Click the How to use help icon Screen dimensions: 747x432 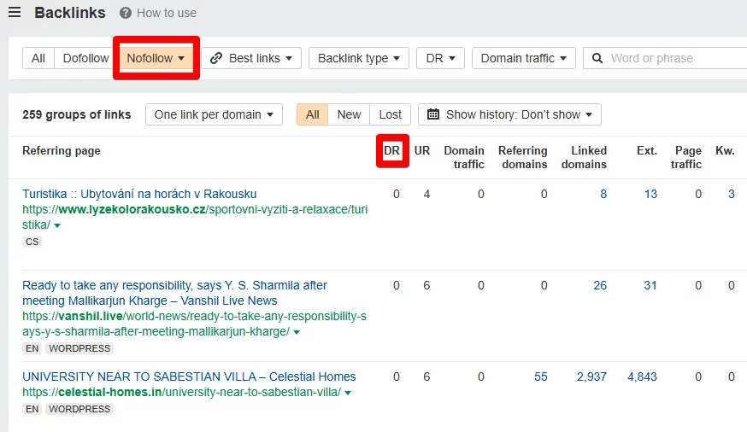click(x=126, y=13)
